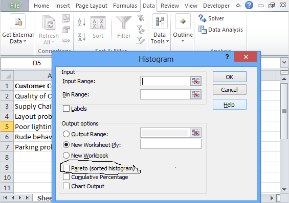The image size is (289, 203).
Task: Click the Output Range cell selector icon
Action: point(195,133)
